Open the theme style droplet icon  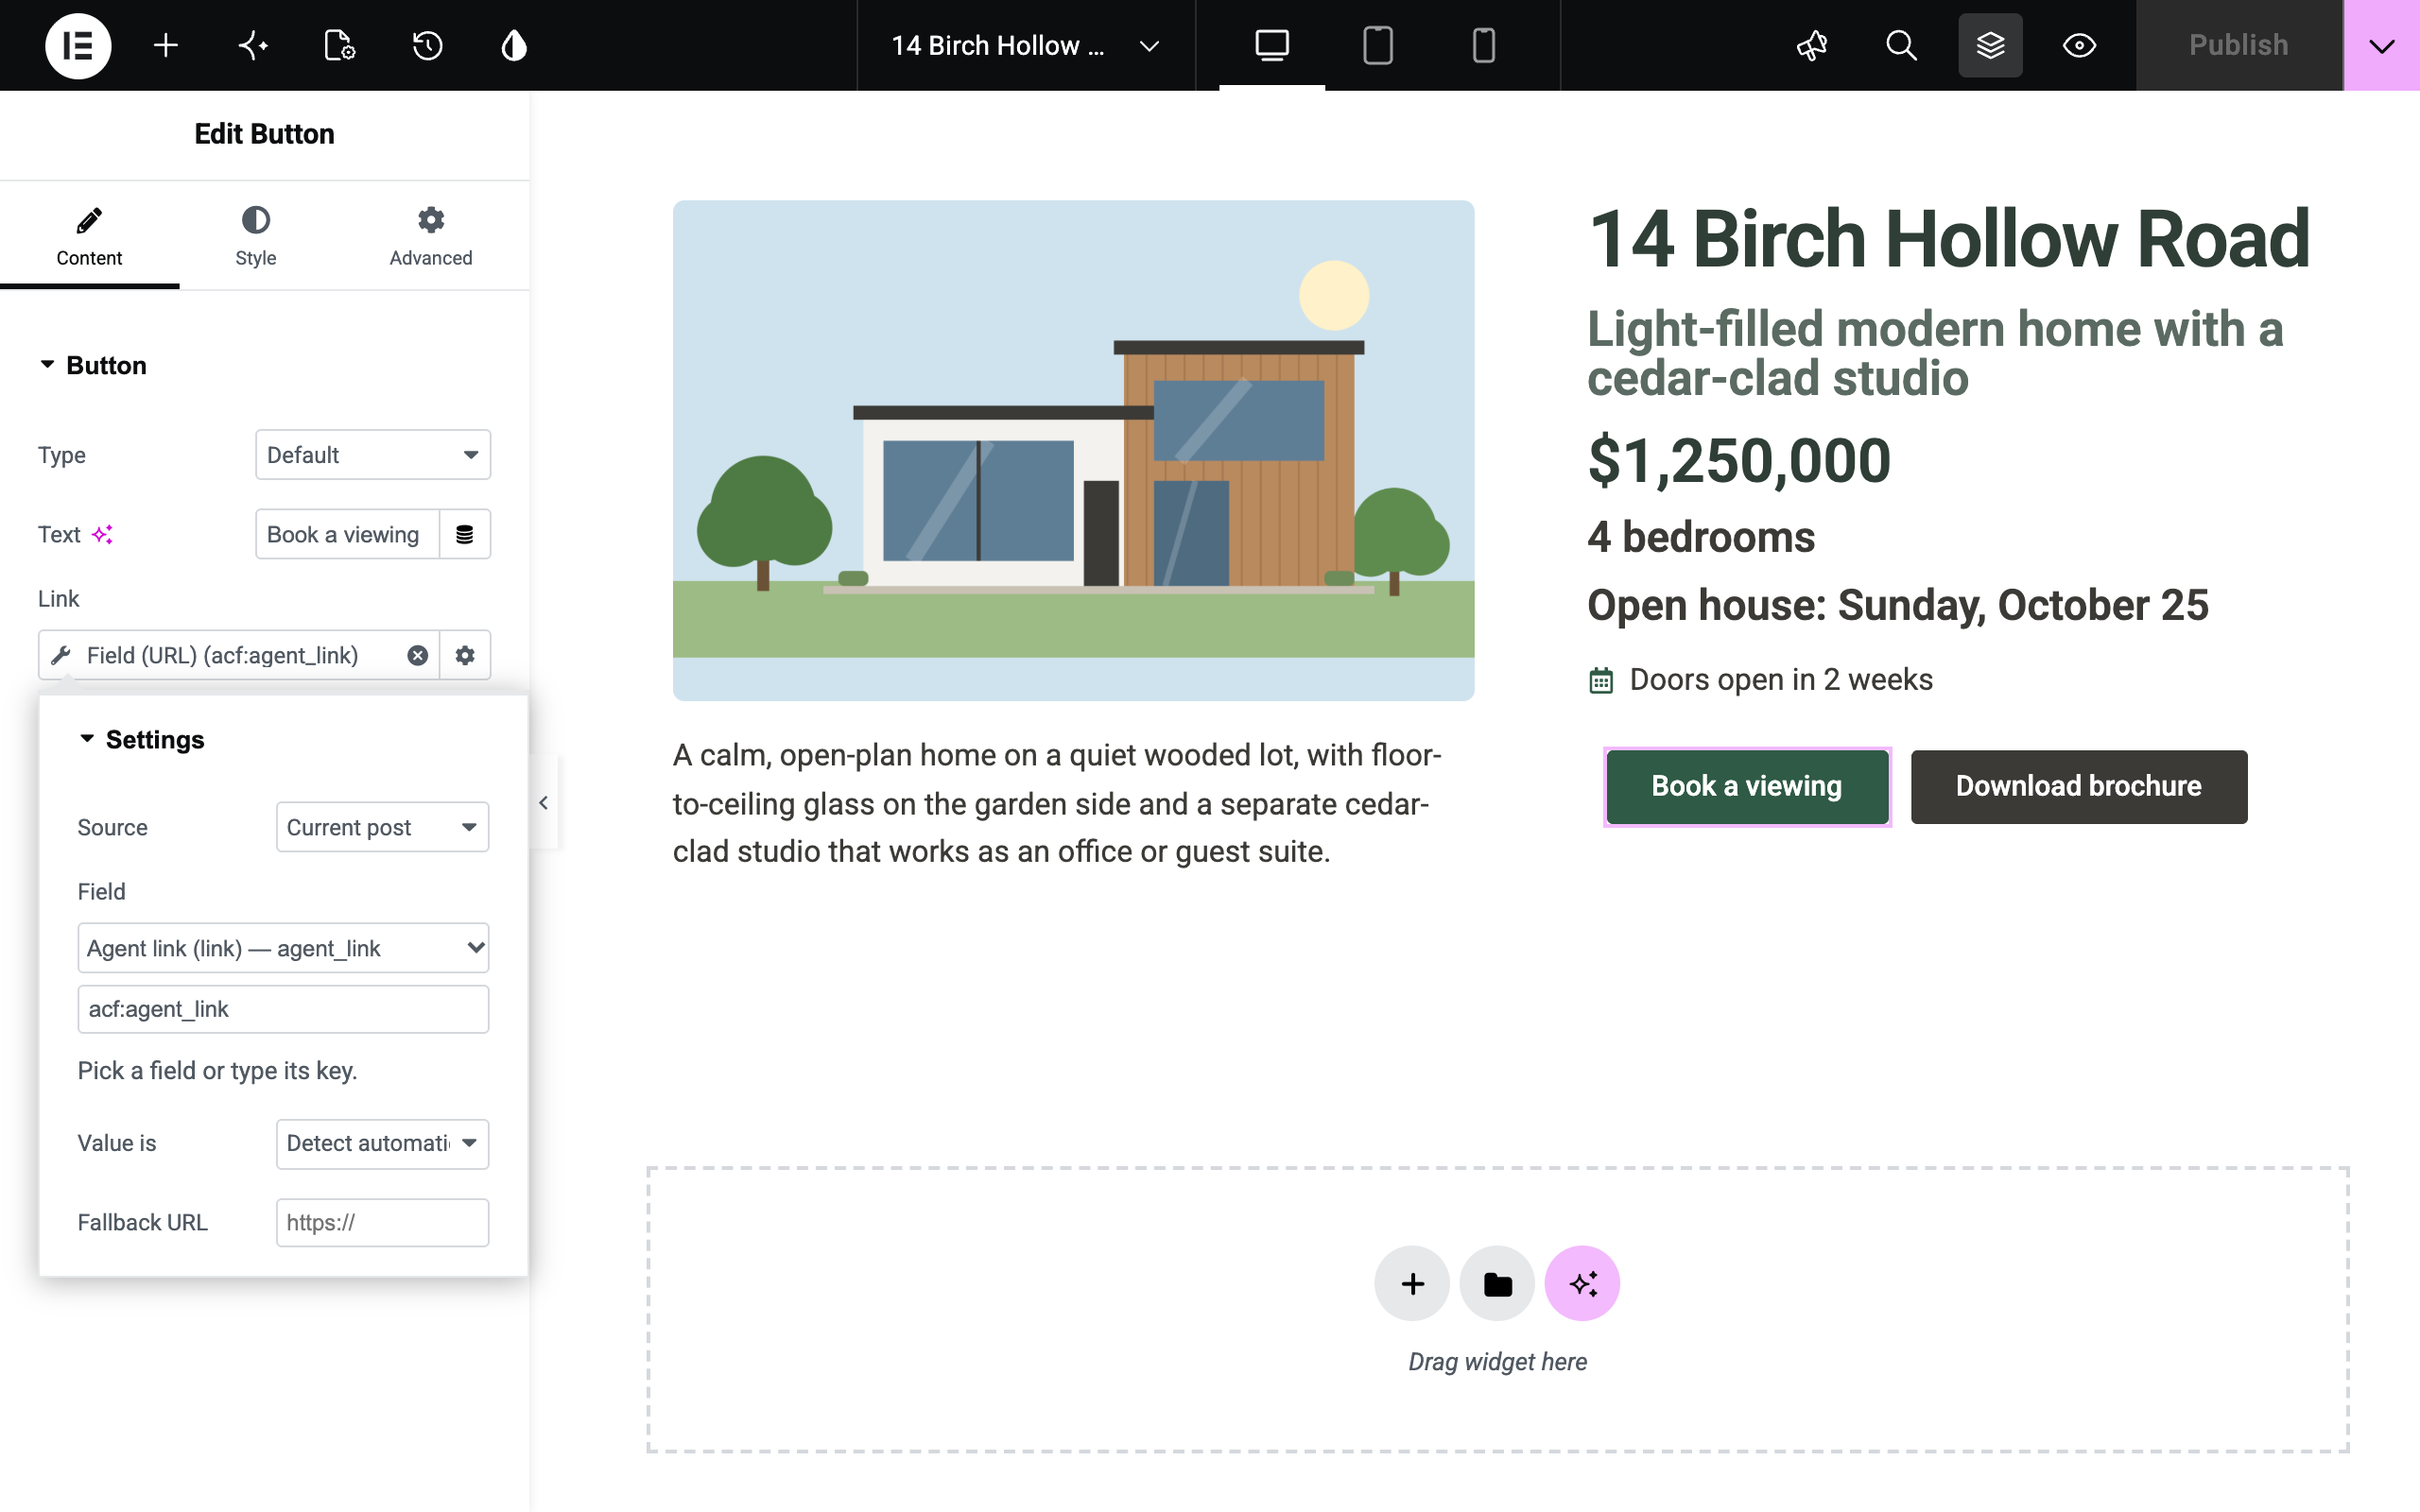pos(514,45)
